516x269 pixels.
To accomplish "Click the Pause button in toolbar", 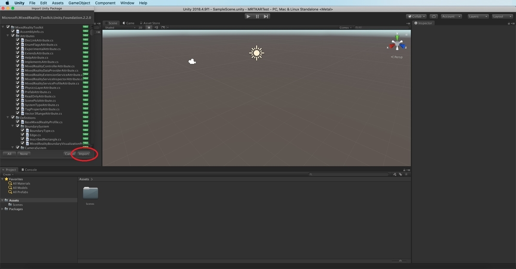I will coord(257,16).
